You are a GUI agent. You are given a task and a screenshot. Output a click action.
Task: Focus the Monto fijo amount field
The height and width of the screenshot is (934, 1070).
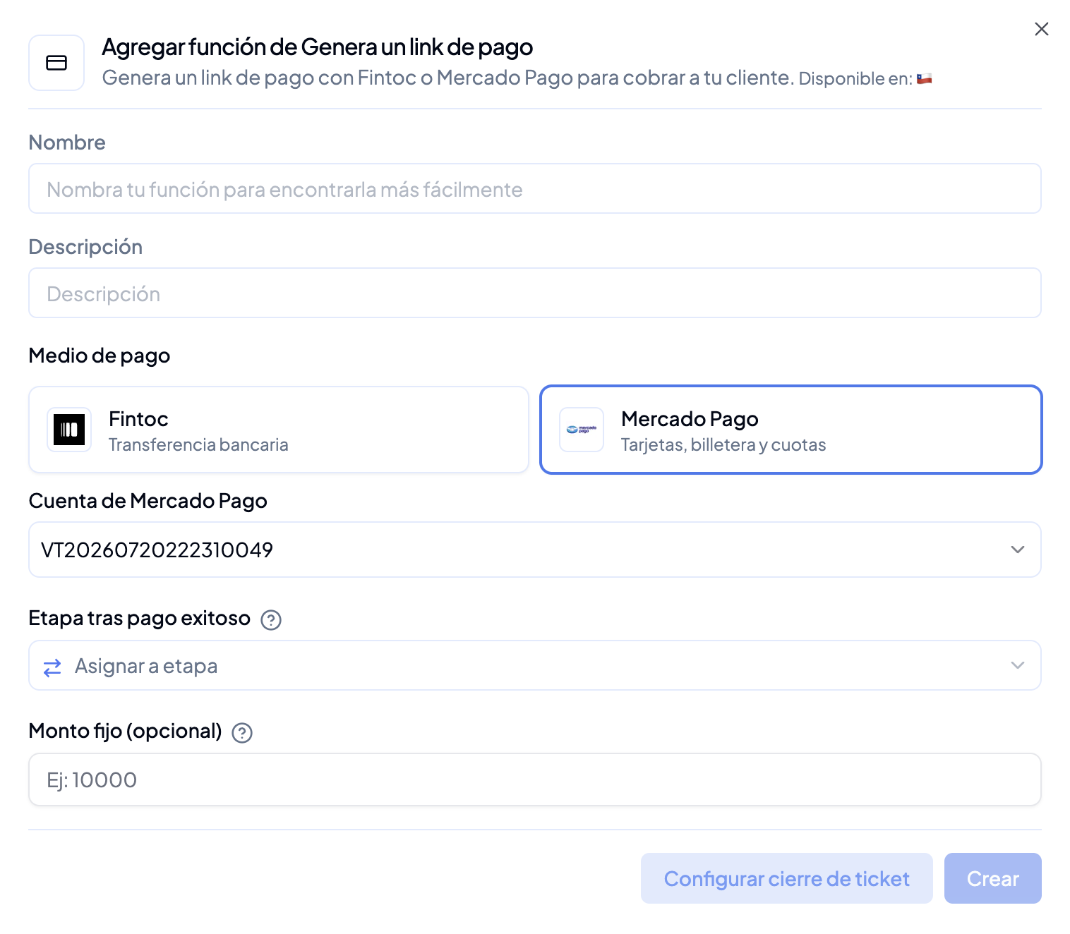coord(535,780)
